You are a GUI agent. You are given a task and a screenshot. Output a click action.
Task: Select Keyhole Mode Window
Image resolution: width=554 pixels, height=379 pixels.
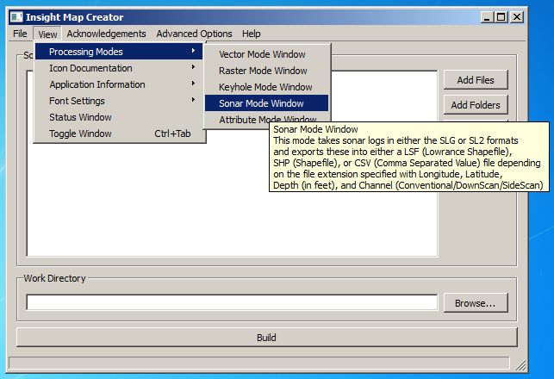(265, 87)
